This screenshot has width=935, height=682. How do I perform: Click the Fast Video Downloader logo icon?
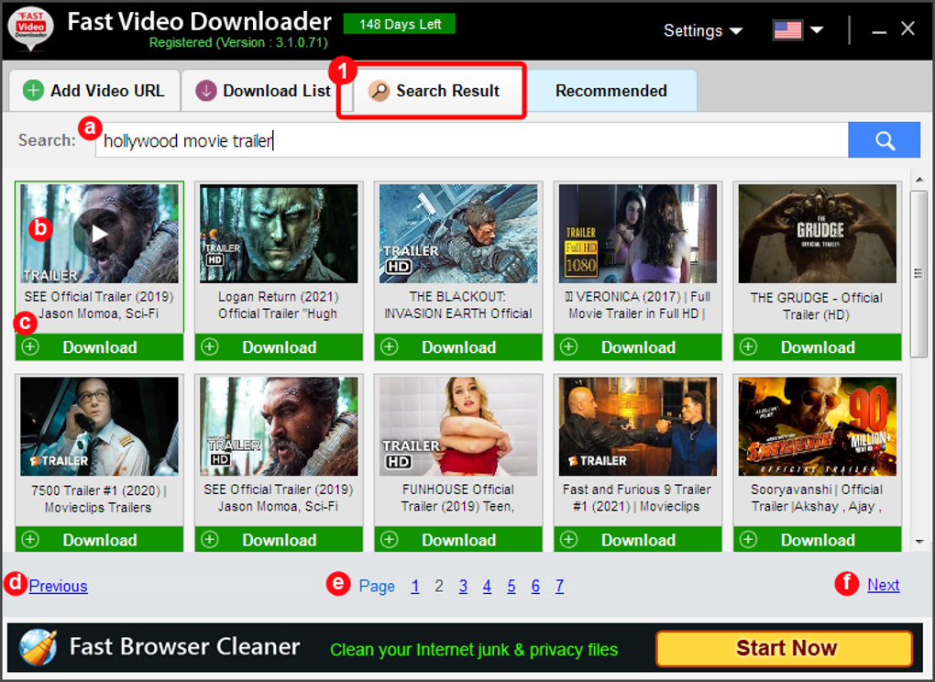30,29
